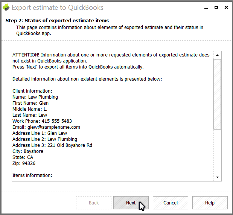Click the 'Address Line 2: Lew Plumbing' line
The image size is (233, 215).
[x=45, y=139]
